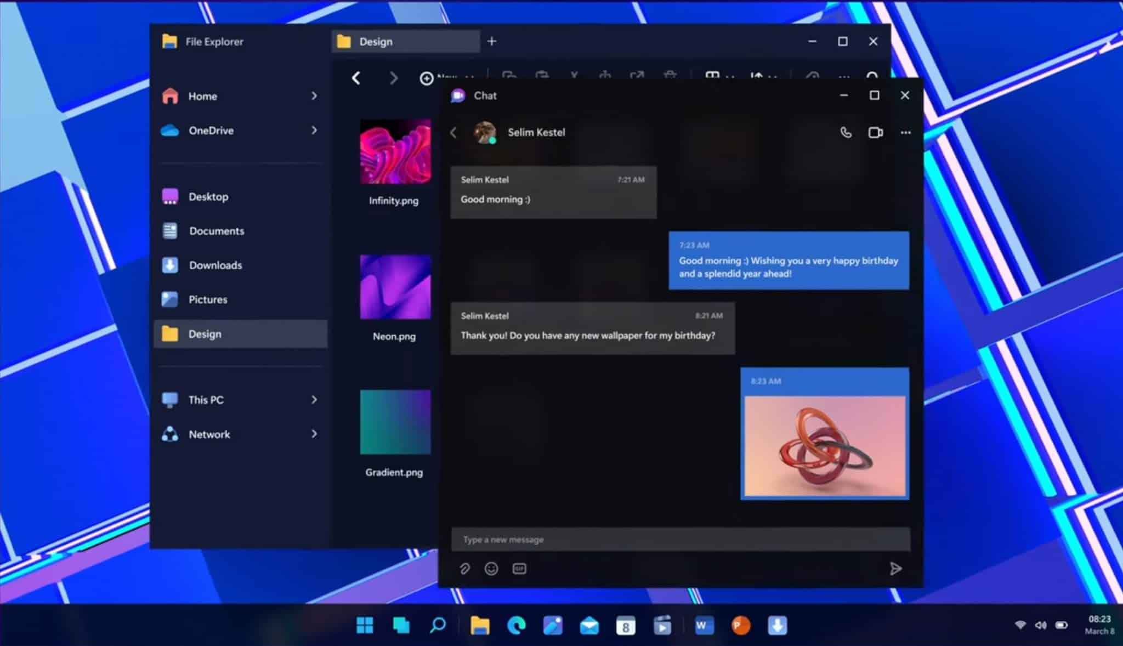Launch Microsoft Edge from the taskbar
The image size is (1123, 646).
(x=516, y=625)
